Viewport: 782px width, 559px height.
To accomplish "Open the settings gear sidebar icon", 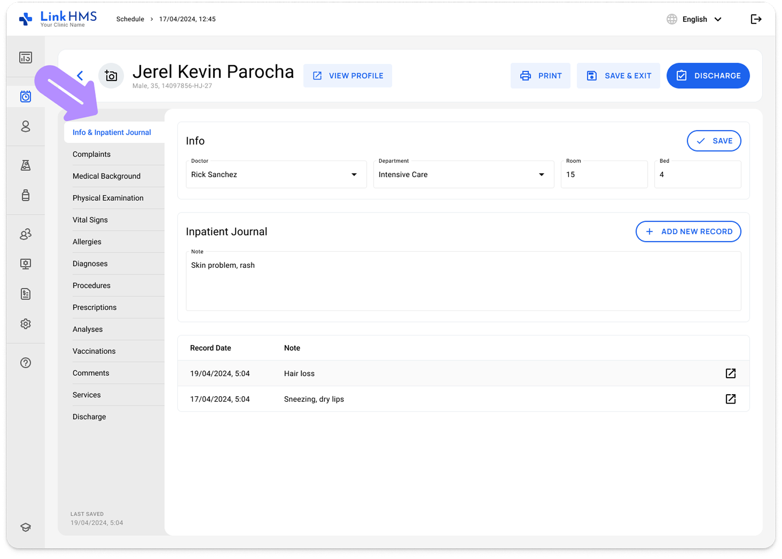I will coord(25,324).
